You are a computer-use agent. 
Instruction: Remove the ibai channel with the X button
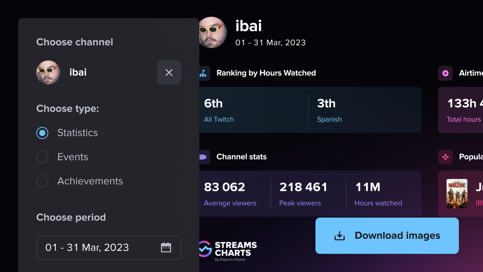169,72
